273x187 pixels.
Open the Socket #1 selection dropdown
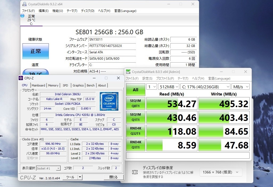tap(48, 168)
